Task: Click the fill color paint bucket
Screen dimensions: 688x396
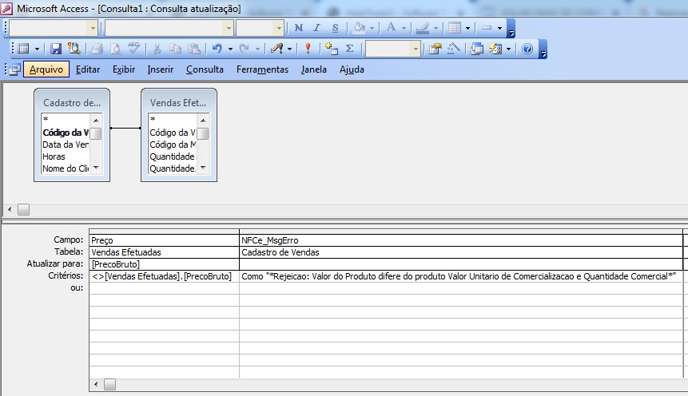Action: pos(359,28)
